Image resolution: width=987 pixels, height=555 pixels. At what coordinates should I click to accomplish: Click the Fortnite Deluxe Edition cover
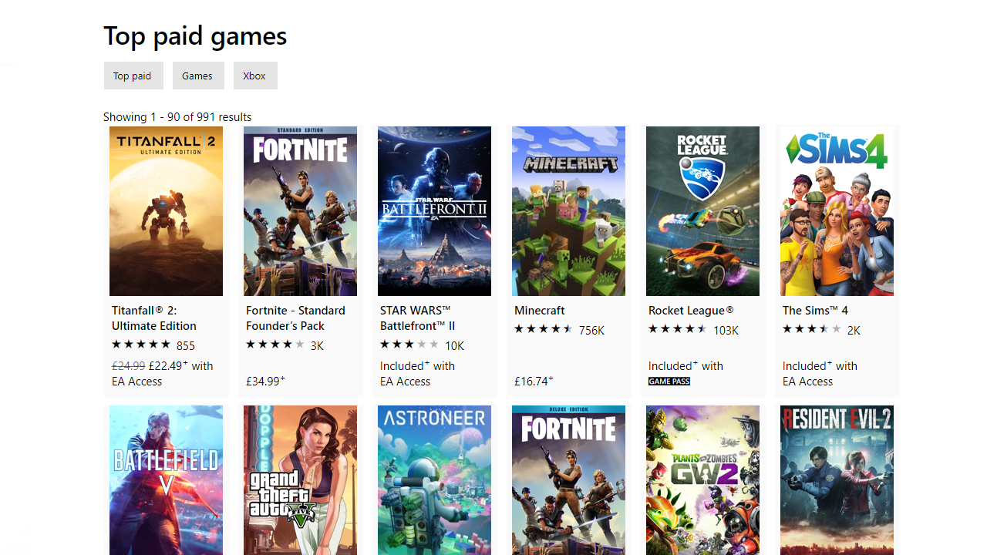pos(568,479)
